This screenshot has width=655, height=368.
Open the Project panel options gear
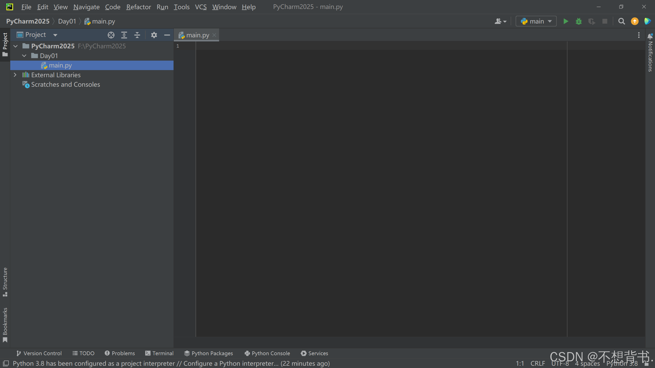click(x=154, y=35)
